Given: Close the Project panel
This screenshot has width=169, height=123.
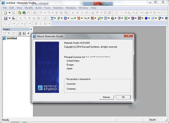Looking at the screenshot, I should 31,29.
